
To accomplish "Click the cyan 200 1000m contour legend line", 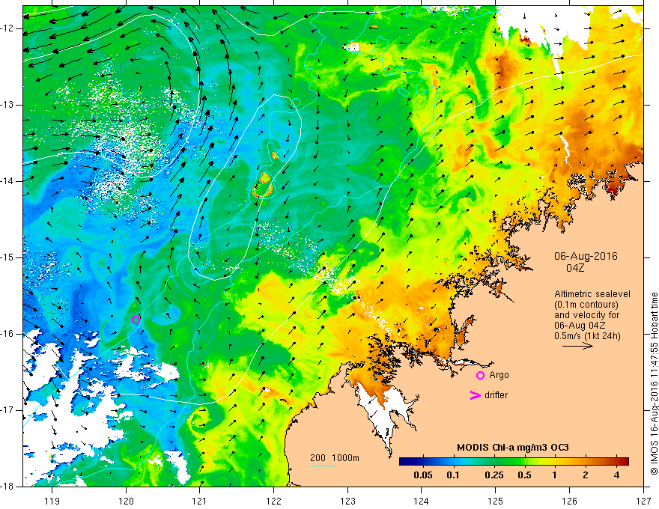I will click(322, 466).
